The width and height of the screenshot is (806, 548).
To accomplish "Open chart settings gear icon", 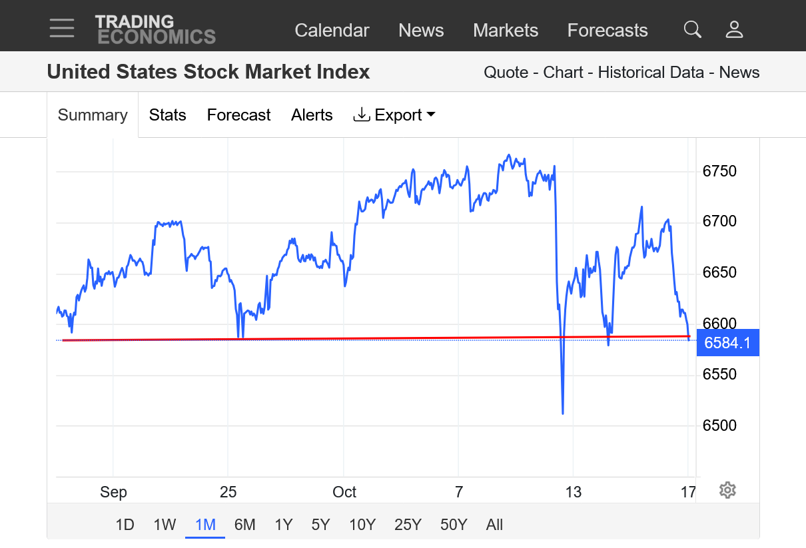I will [x=727, y=491].
